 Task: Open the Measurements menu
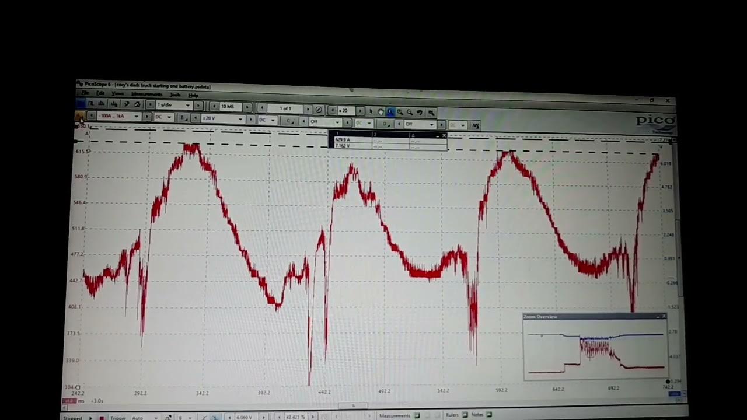click(146, 94)
